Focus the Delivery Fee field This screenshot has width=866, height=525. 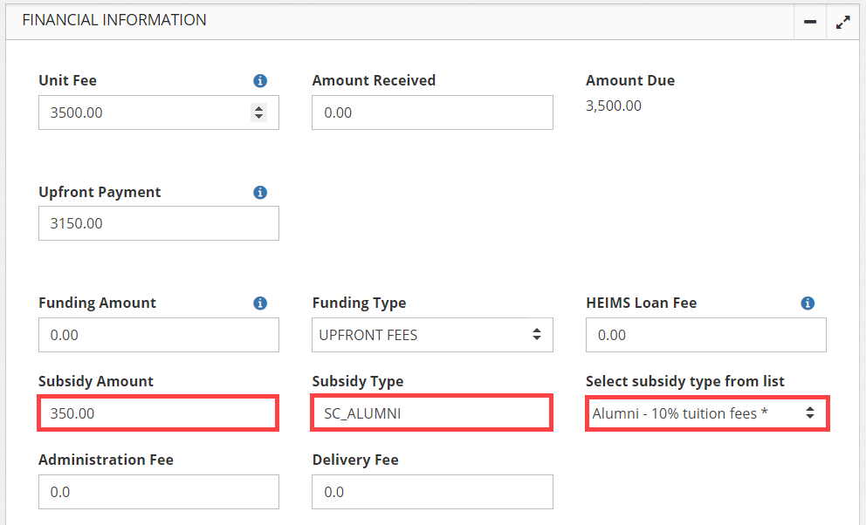pos(432,492)
